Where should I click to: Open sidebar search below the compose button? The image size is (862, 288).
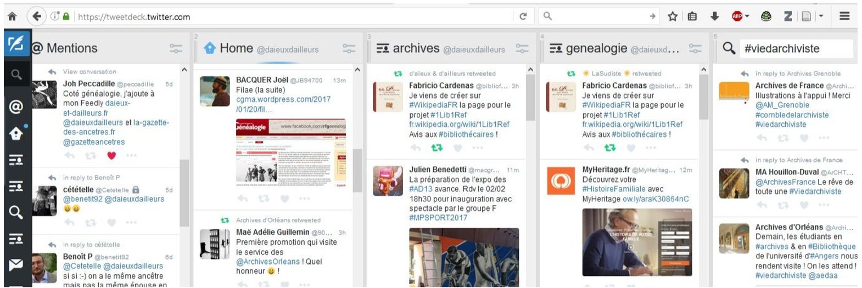(16, 75)
